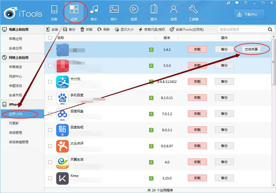
Task: Back up 百度网盘 with its 备份 button
Action: 224,114
